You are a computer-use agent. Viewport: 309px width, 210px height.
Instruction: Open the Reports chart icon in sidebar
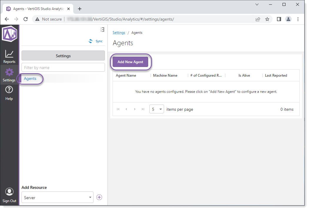pyautogui.click(x=9, y=54)
